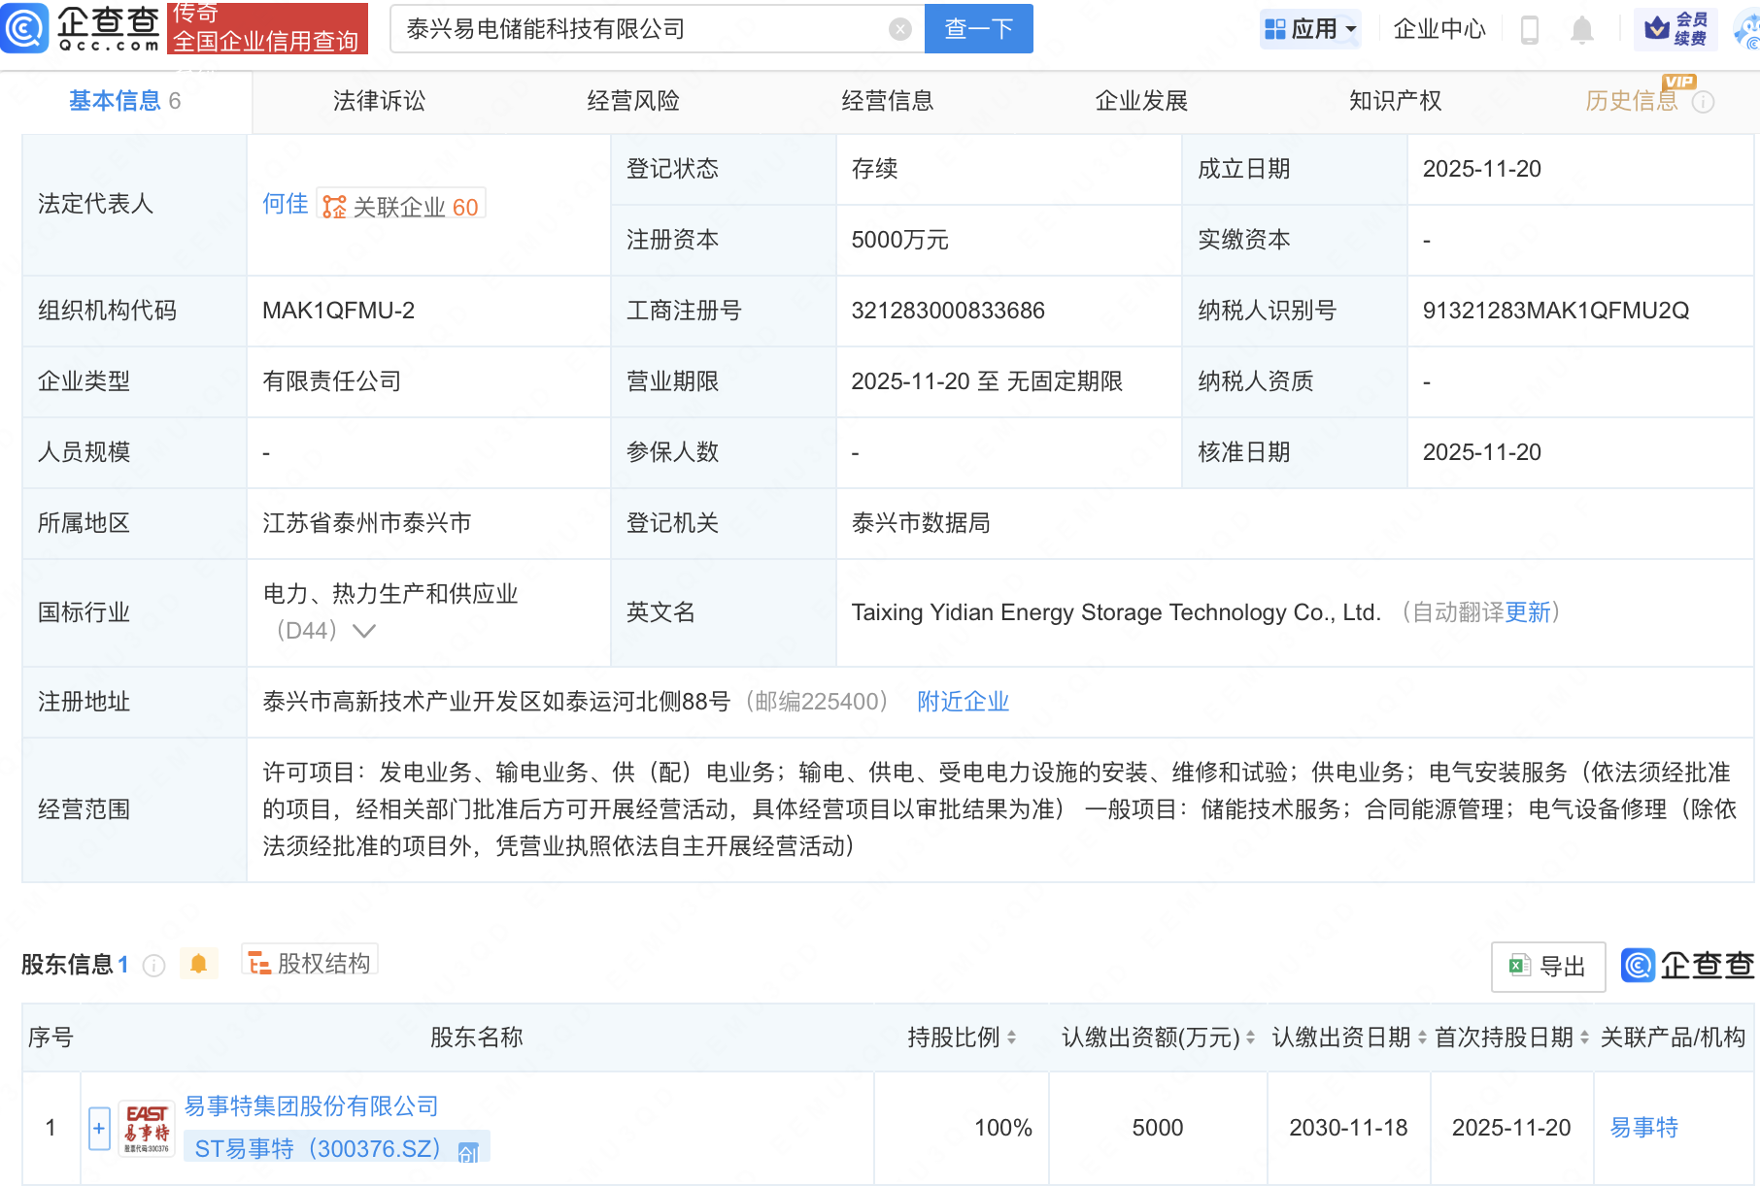Open the 应用 dropdown in the top bar

click(1310, 29)
